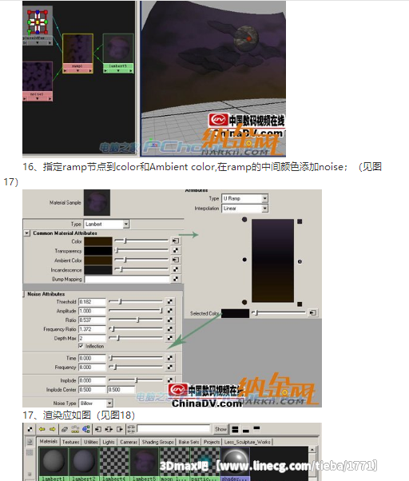Image resolution: width=409 pixels, height=481 pixels.
Task: Select the middle ramp color handle circle
Action: (x=244, y=260)
